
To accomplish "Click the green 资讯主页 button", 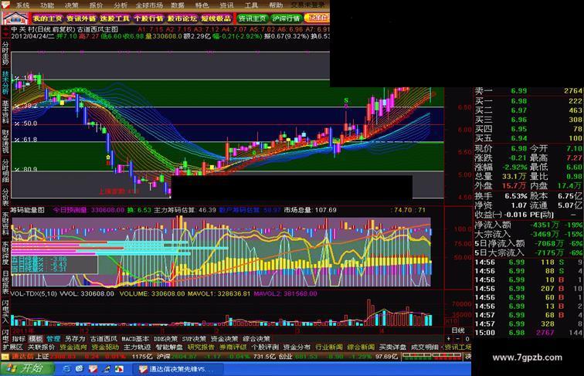I will 252,19.
